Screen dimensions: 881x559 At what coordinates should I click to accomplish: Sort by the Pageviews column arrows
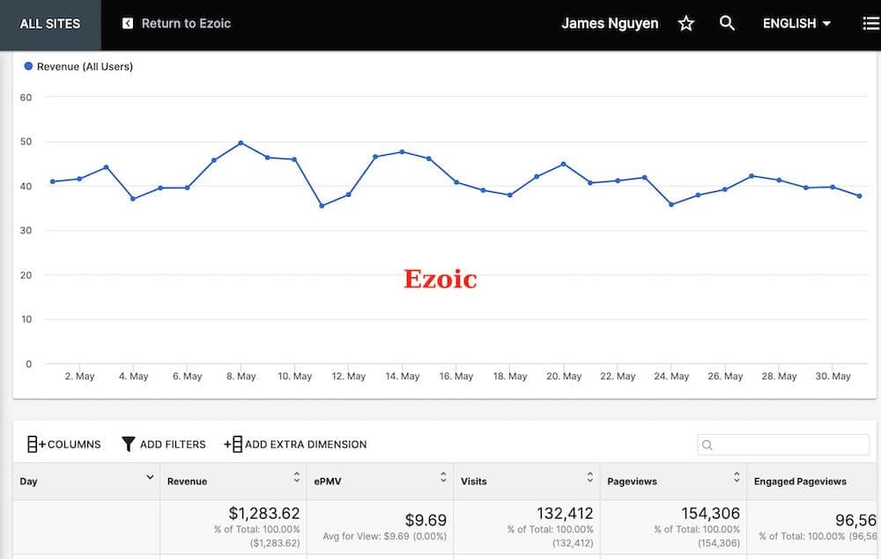click(x=737, y=477)
